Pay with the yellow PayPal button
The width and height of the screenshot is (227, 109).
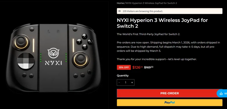coord(169,103)
